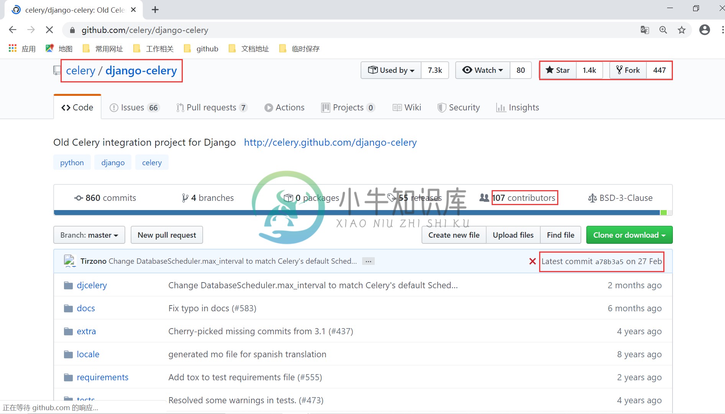
Task: View the 860 commits history
Action: click(x=105, y=198)
